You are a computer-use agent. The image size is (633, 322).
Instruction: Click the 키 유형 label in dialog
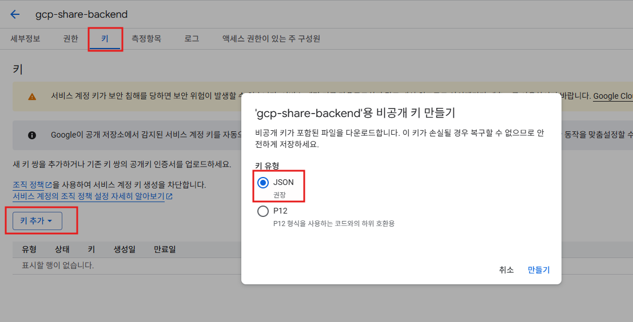tap(267, 166)
